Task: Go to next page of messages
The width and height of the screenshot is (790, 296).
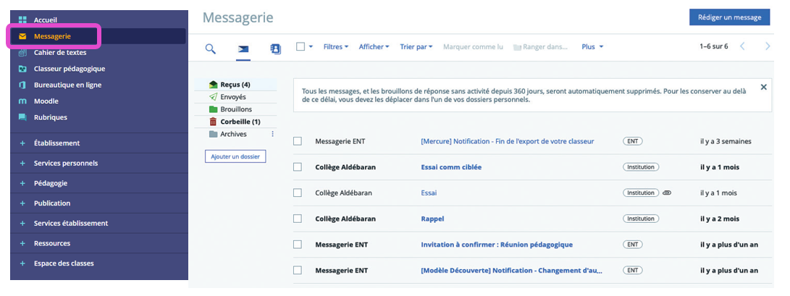Action: point(768,46)
